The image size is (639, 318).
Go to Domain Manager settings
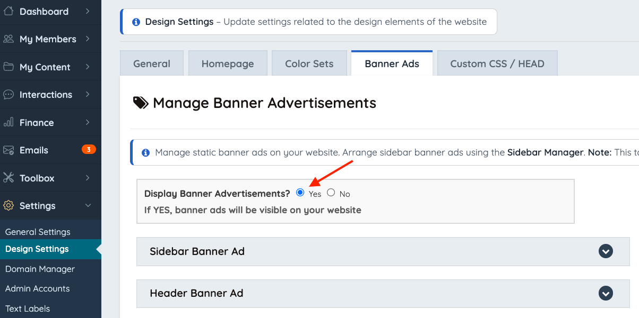click(40, 269)
